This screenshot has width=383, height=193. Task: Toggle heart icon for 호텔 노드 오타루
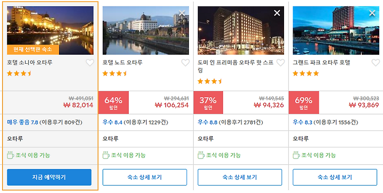coord(186,63)
